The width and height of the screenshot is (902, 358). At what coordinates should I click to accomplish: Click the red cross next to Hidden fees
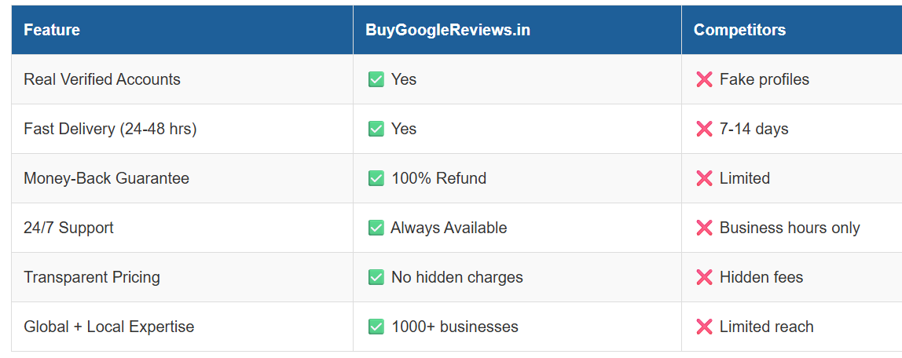[x=704, y=277]
